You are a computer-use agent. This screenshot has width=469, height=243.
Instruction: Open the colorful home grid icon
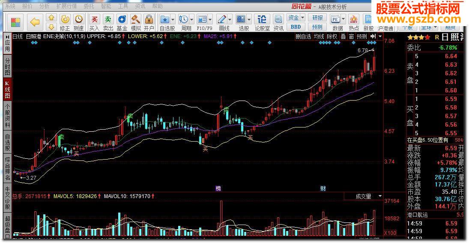coord(15,22)
